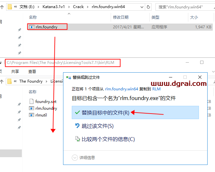215x172 pixels.
Task: Open the 共享 ribbon tab
Action: coord(15,72)
